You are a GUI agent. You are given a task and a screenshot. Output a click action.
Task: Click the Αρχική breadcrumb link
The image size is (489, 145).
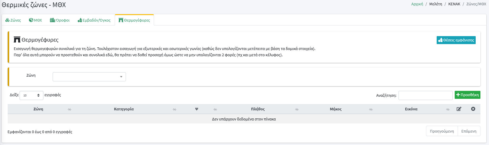pos(417,4)
